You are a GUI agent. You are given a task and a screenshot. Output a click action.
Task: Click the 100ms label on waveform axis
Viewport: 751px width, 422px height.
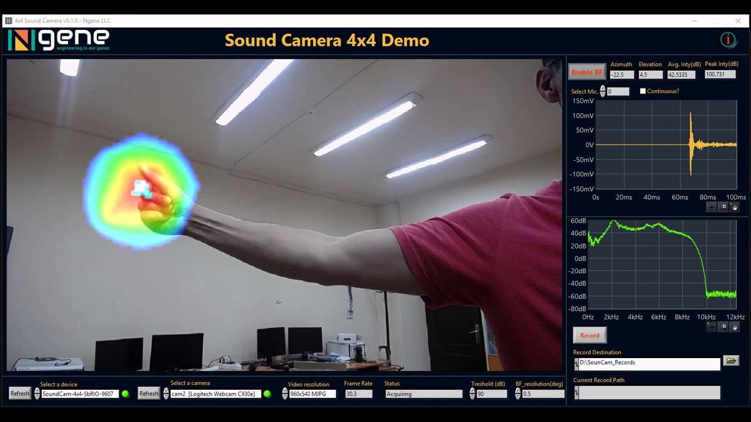click(x=736, y=198)
